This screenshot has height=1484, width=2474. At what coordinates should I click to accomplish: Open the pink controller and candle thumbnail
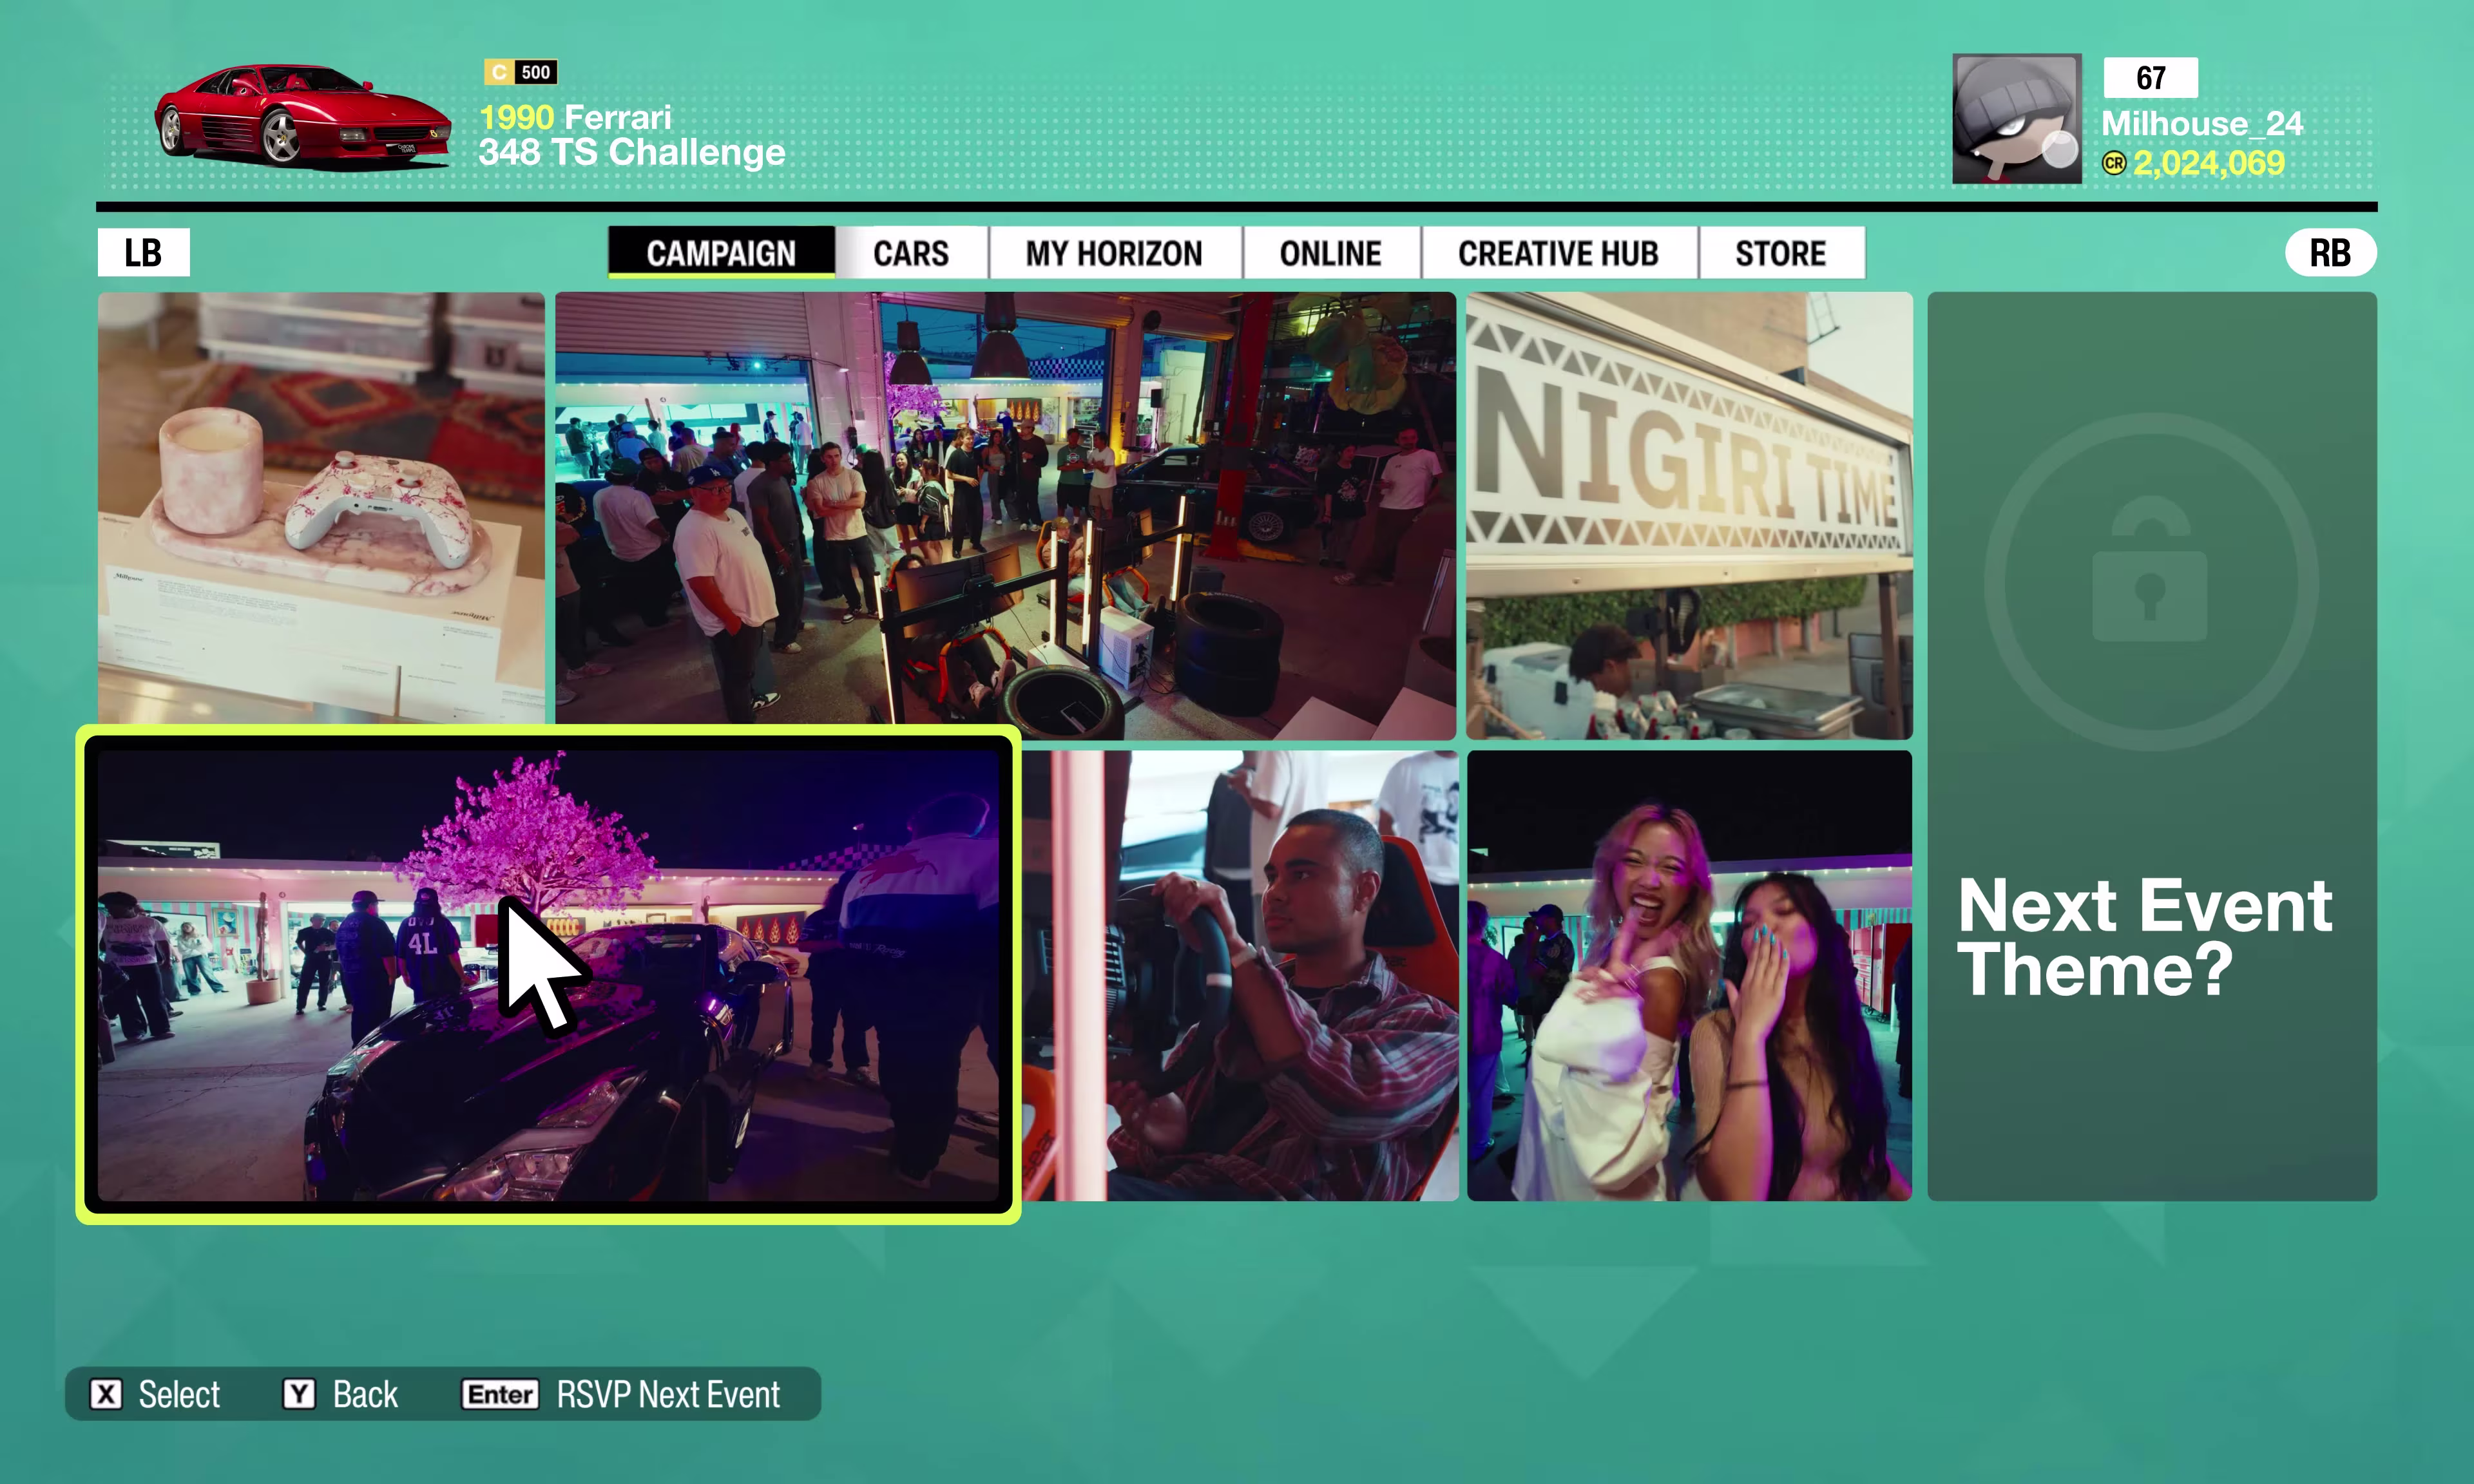pos(321,508)
